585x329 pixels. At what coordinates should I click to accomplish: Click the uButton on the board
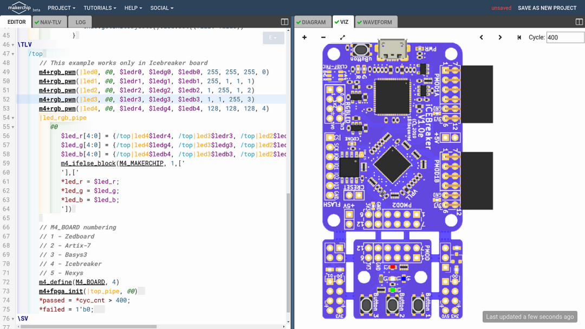[x=361, y=50]
